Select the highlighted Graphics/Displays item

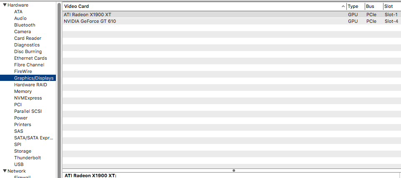(x=28, y=78)
